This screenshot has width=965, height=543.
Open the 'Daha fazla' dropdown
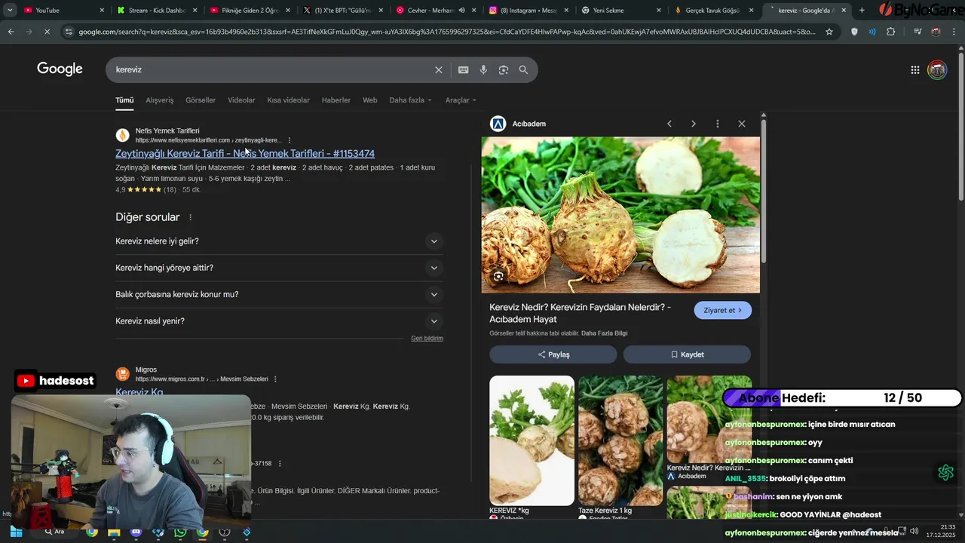[x=410, y=100]
